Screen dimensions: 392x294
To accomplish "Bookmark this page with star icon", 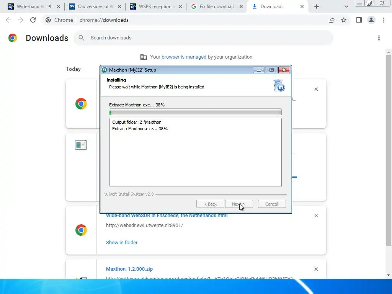I will (344, 20).
